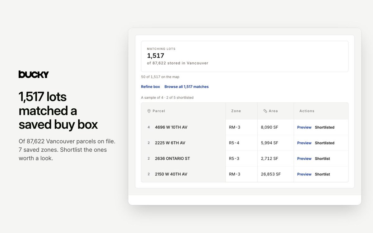Click 'A sample of 4 · 2 of 5 shortlisted'
Screen dimensions: 373x233
167,98
